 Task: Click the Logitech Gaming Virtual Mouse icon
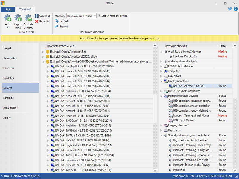click(x=171, y=115)
